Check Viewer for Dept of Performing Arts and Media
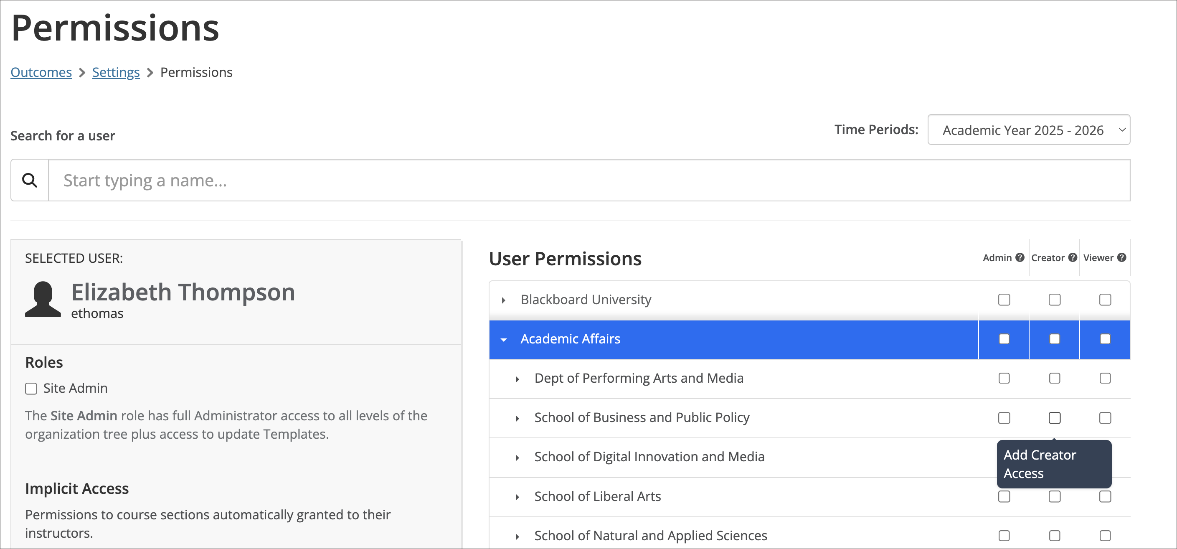Screen dimensions: 1177x549 [x=1105, y=379]
